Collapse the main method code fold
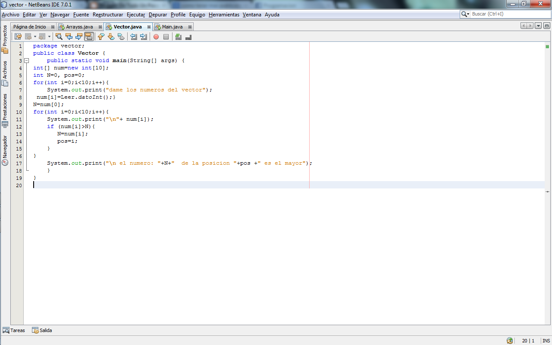This screenshot has height=345, width=552. (x=27, y=60)
